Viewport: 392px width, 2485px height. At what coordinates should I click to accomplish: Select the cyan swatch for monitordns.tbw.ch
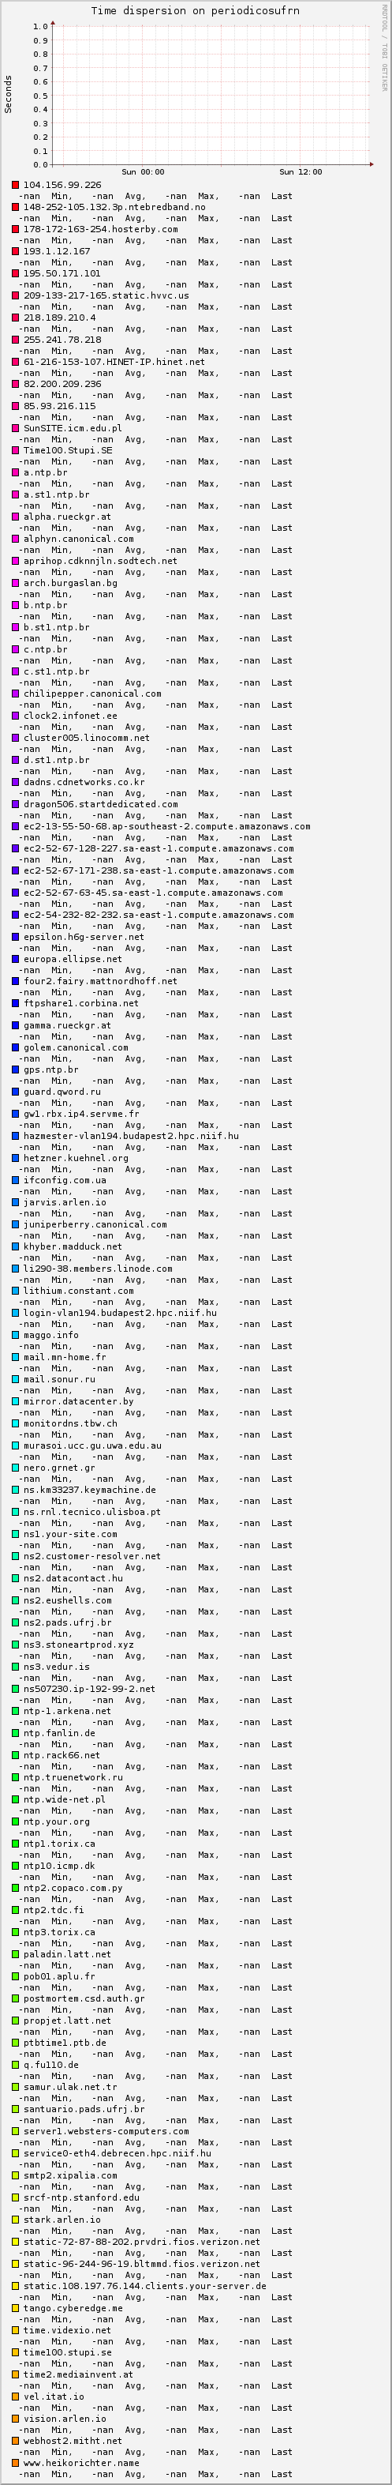(16, 1423)
